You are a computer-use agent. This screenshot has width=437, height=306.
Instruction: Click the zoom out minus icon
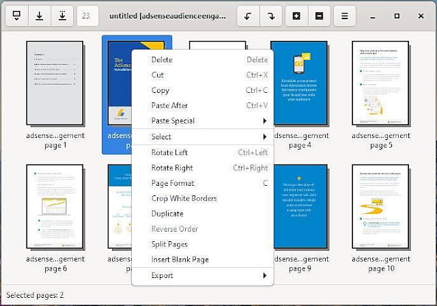click(320, 16)
